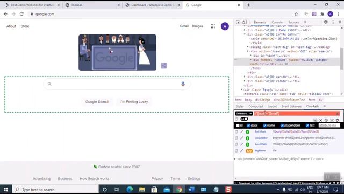This screenshot has width=344, height=194.
Task: Open the Chrome extensions puzzle icon
Action: [322, 14]
